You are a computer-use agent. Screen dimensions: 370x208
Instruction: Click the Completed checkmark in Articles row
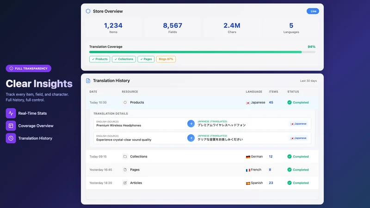(x=290, y=183)
